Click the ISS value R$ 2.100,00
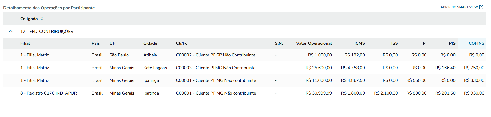The width and height of the screenshot is (491, 117). pos(386,93)
